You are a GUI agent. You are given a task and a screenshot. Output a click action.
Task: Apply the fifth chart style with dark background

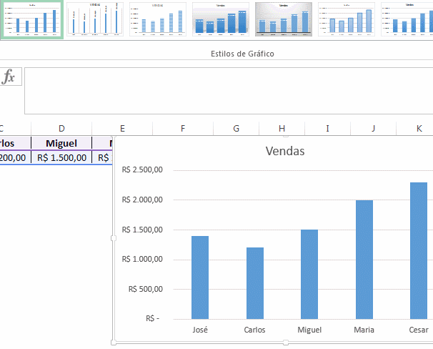tap(284, 19)
